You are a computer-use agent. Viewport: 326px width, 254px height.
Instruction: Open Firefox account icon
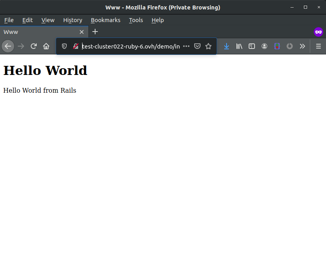[264, 46]
